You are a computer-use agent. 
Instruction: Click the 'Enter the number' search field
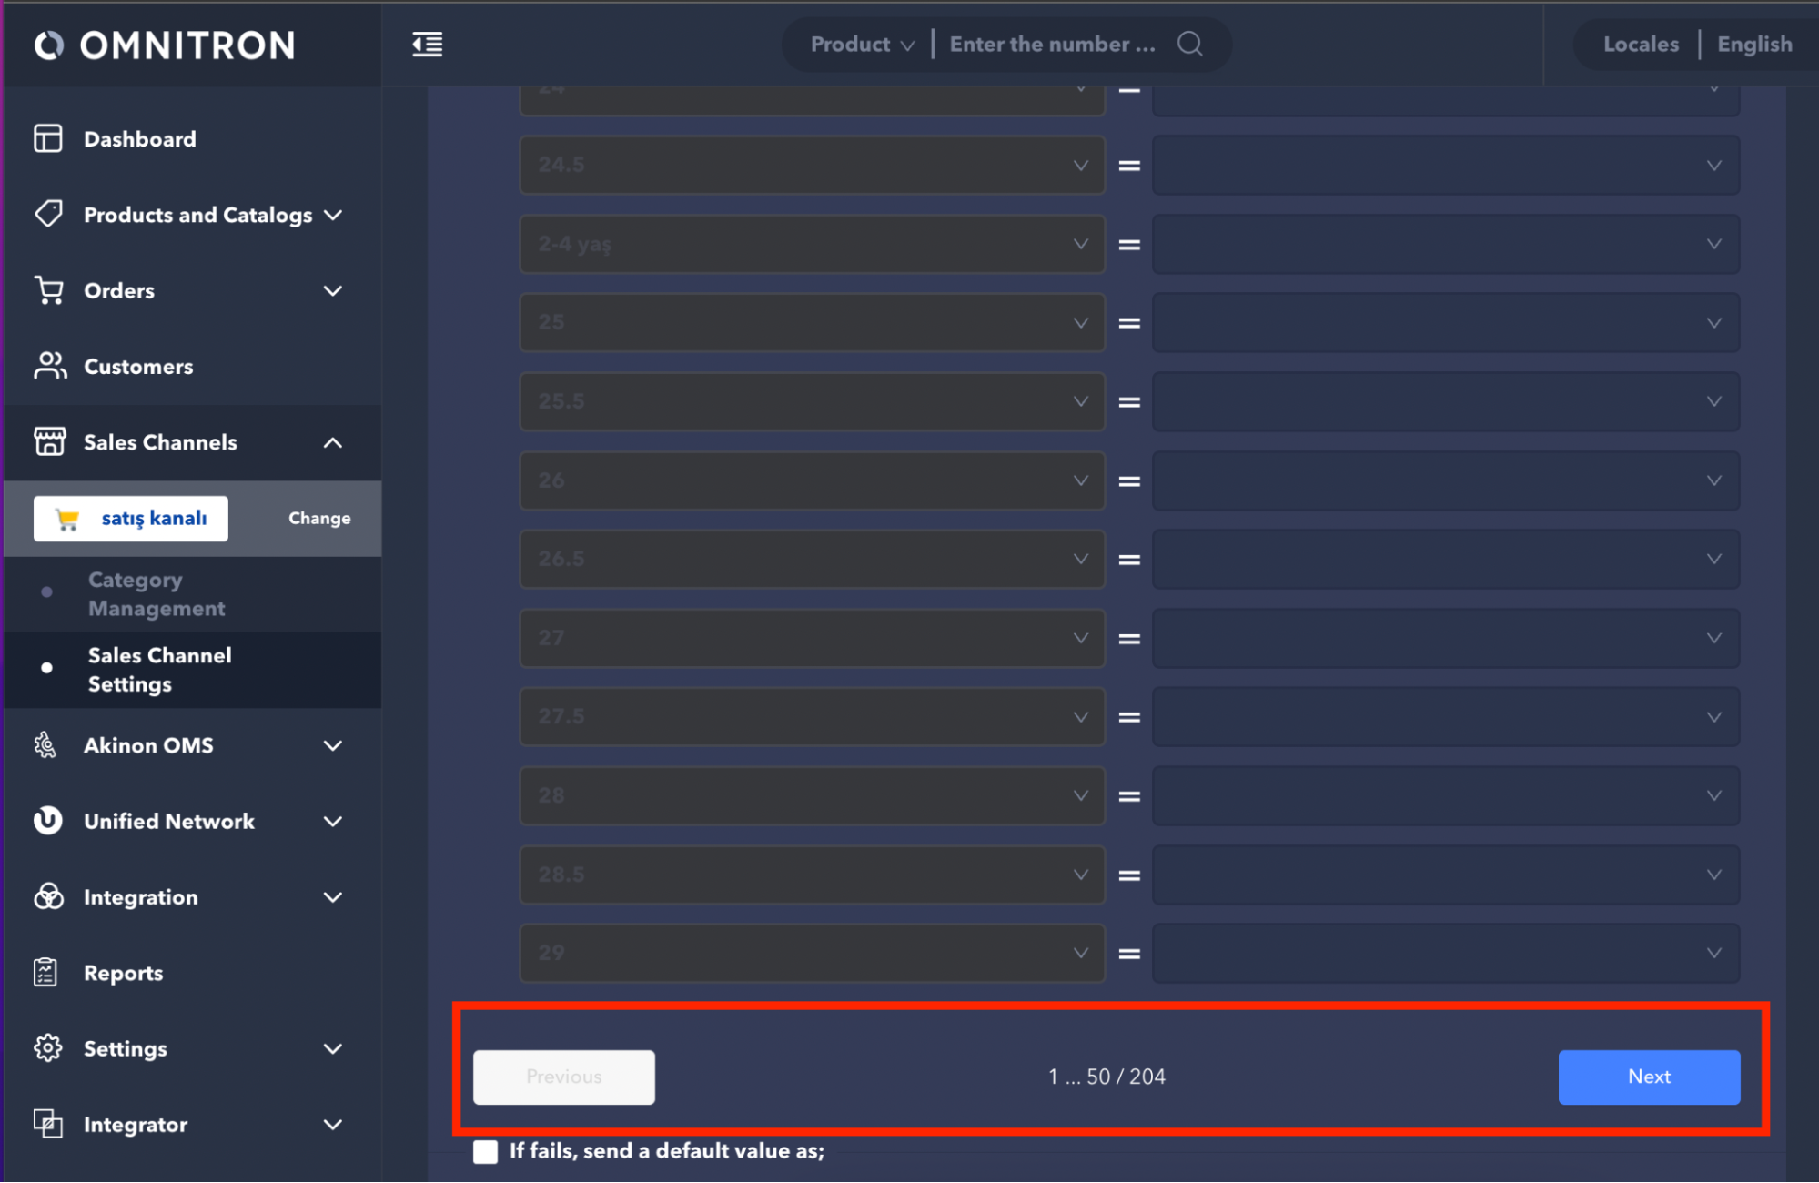tap(1053, 44)
